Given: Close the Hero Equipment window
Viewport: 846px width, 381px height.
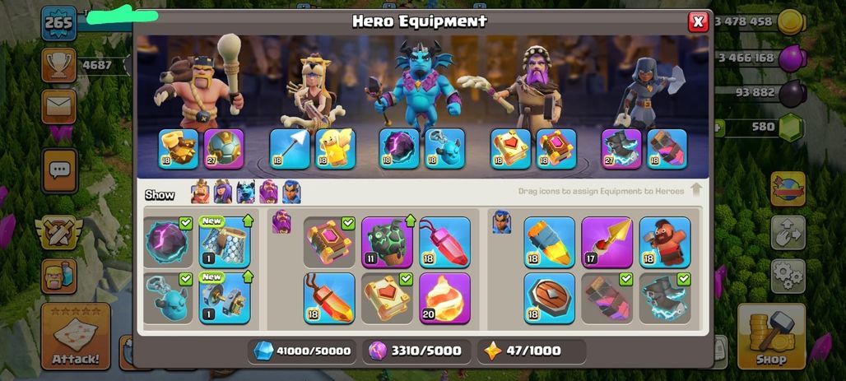Looking at the screenshot, I should (698, 21).
